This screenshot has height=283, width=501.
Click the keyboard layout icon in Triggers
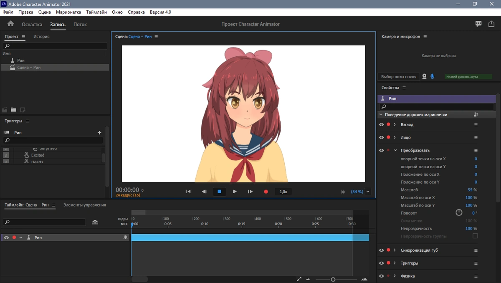coord(6,132)
